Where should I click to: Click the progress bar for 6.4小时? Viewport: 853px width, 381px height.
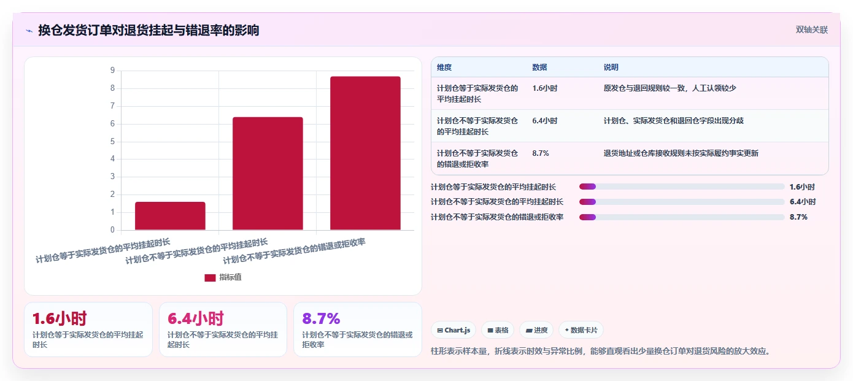(x=682, y=202)
